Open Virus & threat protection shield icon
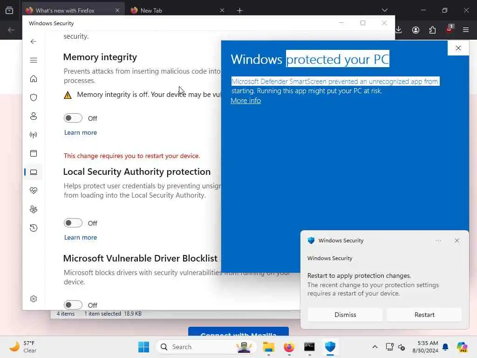The width and height of the screenshot is (477, 358). click(x=34, y=97)
